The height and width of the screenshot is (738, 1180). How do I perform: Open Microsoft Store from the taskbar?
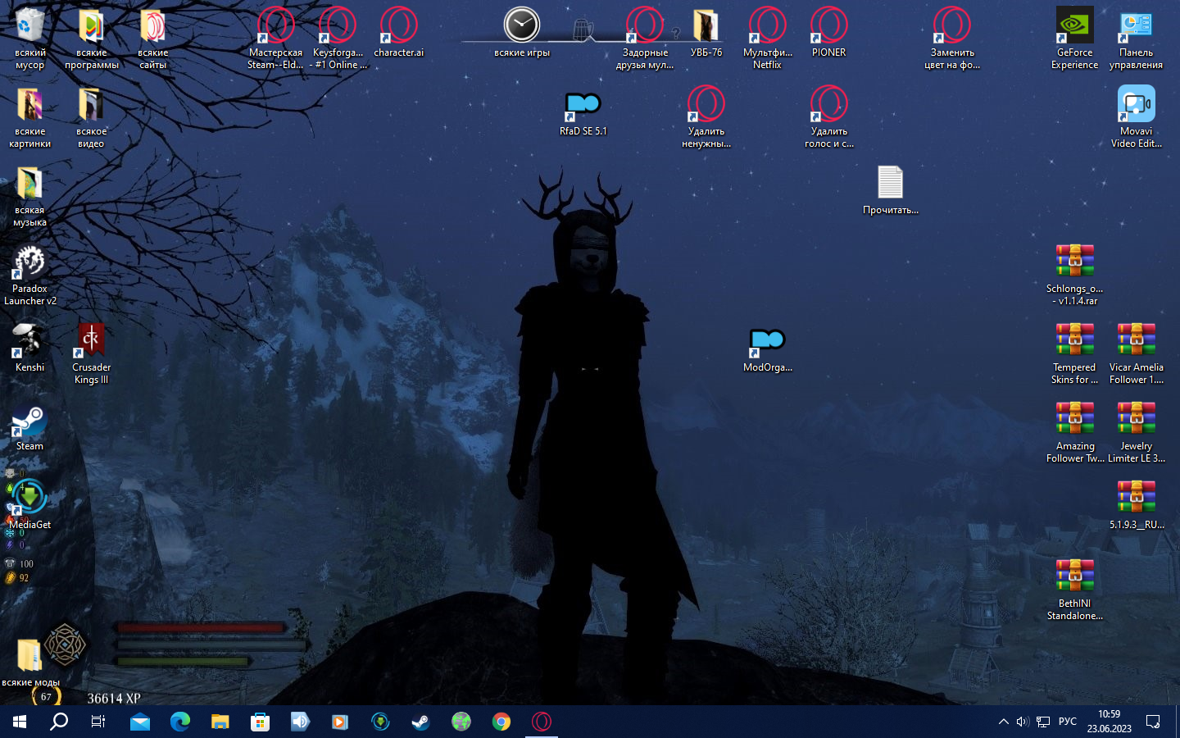pyautogui.click(x=261, y=722)
